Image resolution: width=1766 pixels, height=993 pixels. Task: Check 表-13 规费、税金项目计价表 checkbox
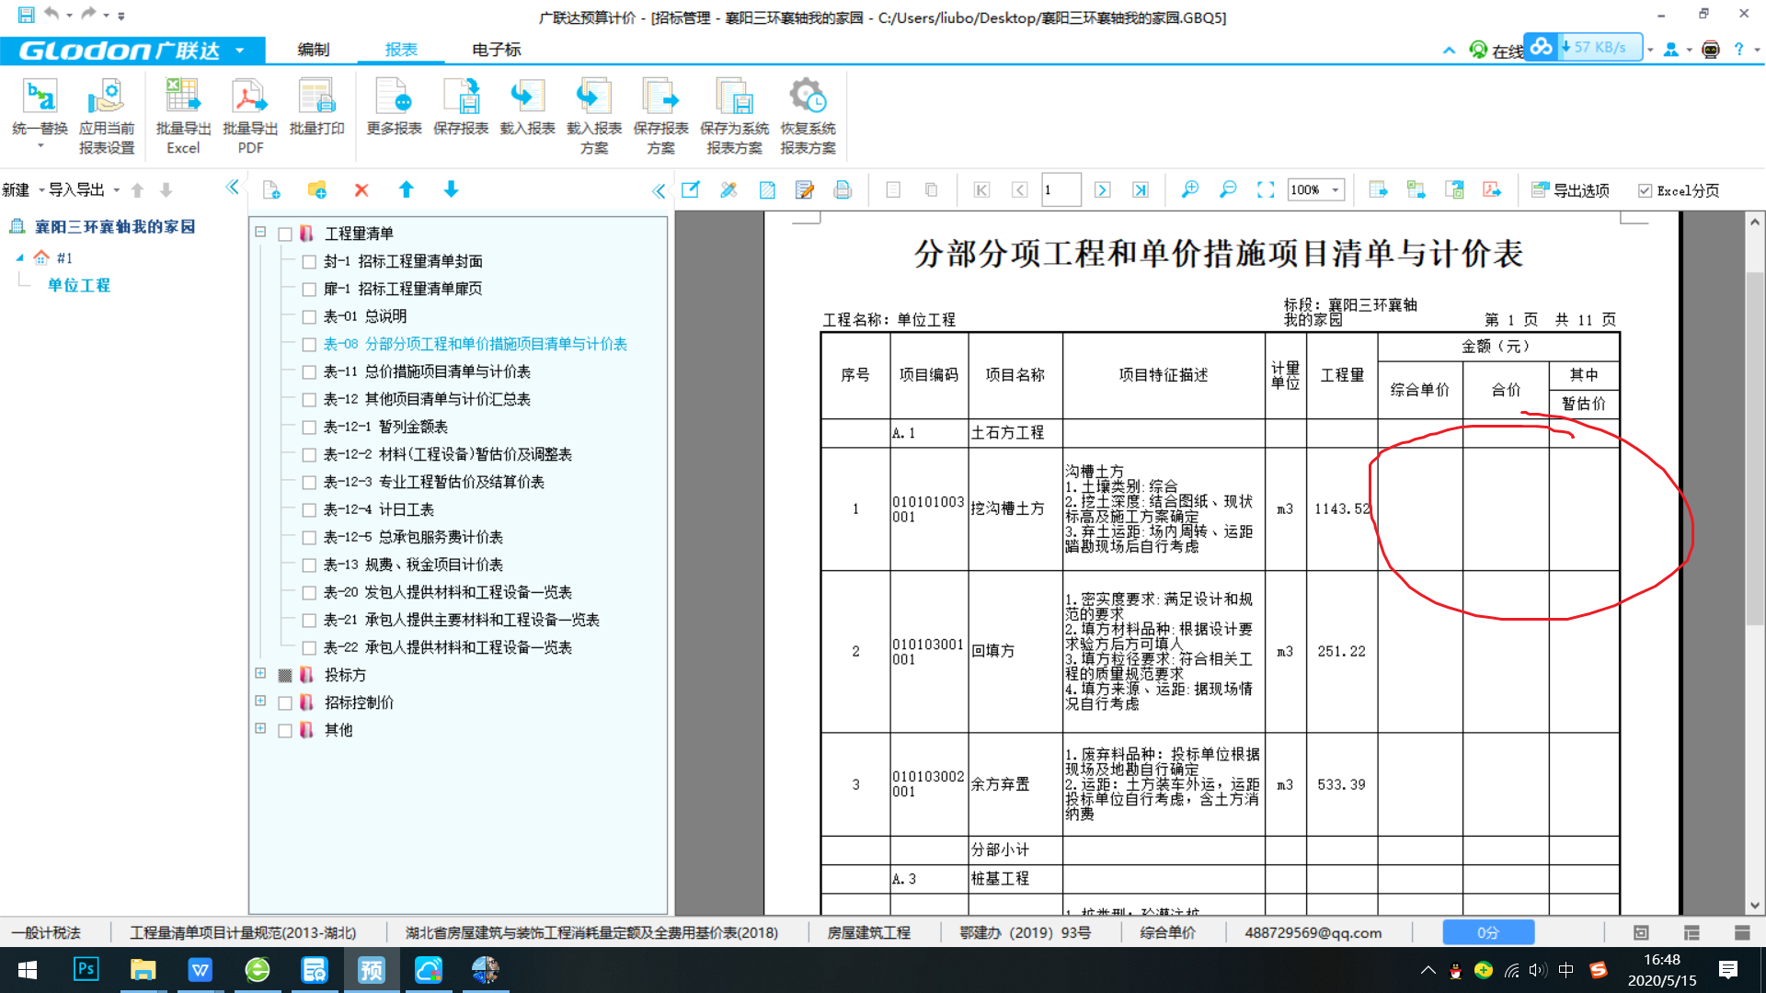(309, 565)
